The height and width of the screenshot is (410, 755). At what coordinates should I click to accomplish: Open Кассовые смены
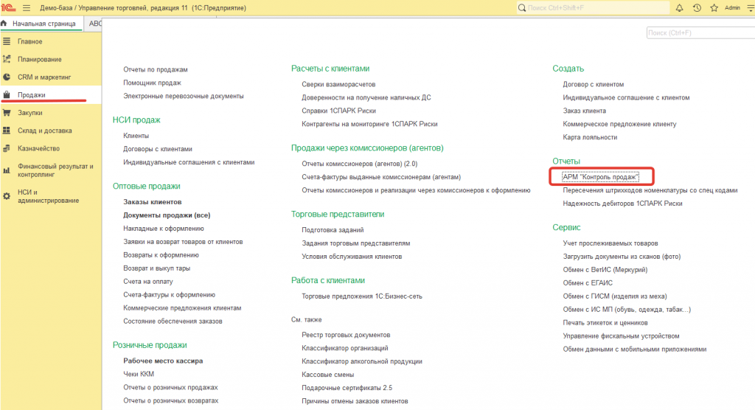328,375
